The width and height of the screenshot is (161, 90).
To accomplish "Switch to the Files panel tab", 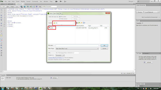I will point(137,86).
